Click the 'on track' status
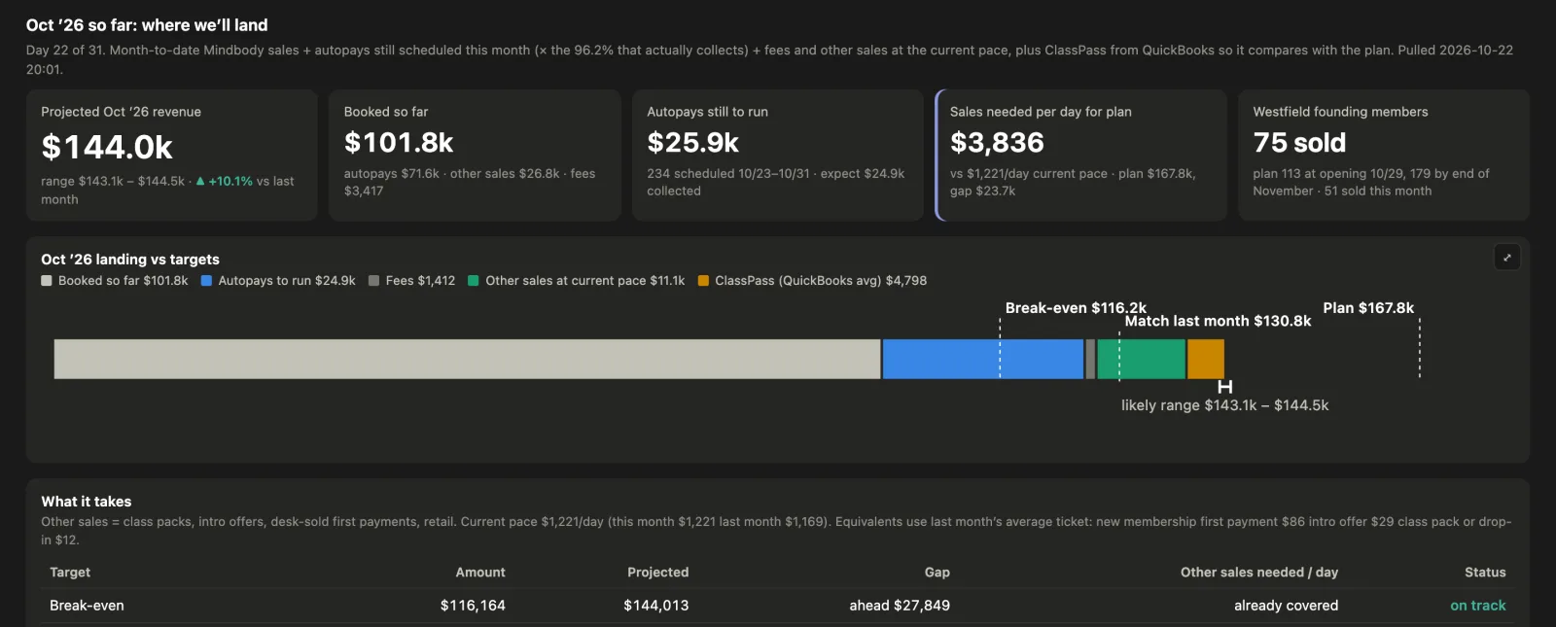This screenshot has height=627, width=1556. pos(1478,606)
